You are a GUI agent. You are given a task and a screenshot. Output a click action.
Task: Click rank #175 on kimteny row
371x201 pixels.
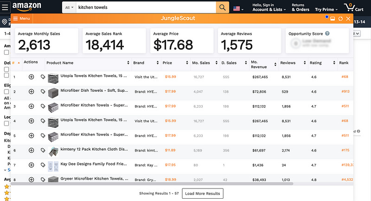coord(345,150)
